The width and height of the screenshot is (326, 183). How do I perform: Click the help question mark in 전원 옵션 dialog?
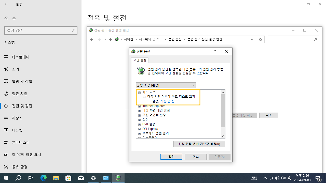coord(215,51)
